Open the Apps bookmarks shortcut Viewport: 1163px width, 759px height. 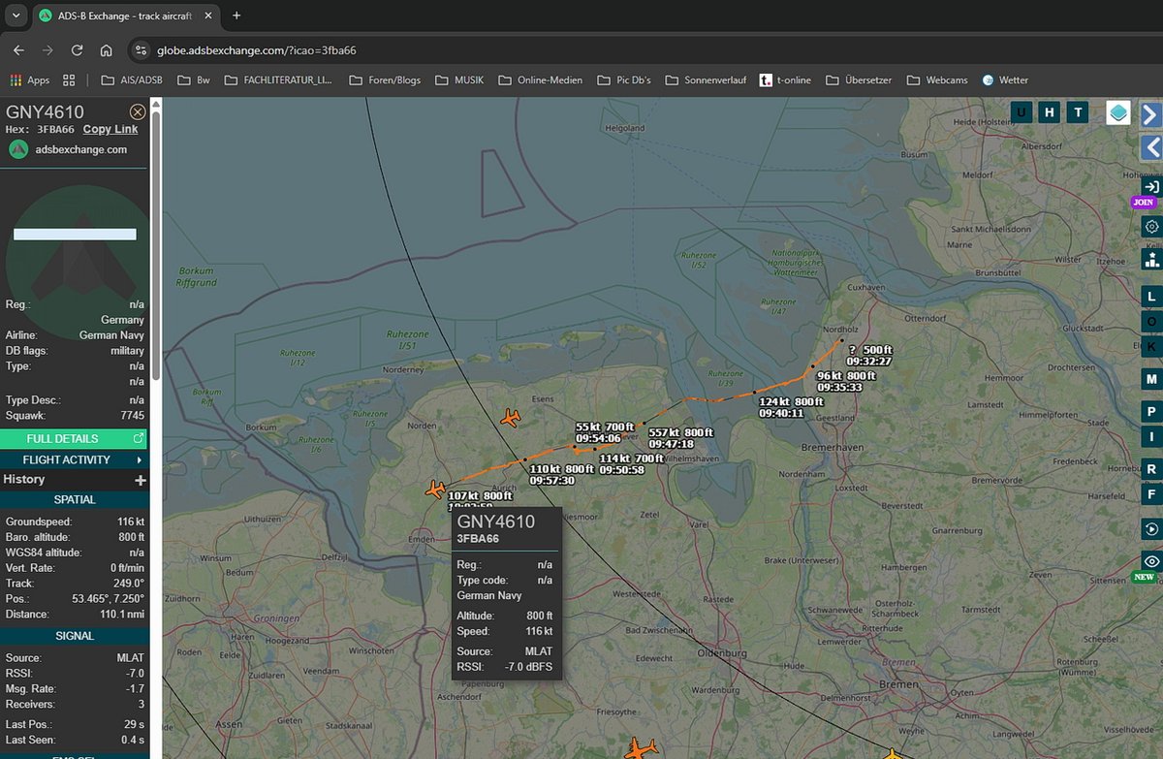(31, 80)
